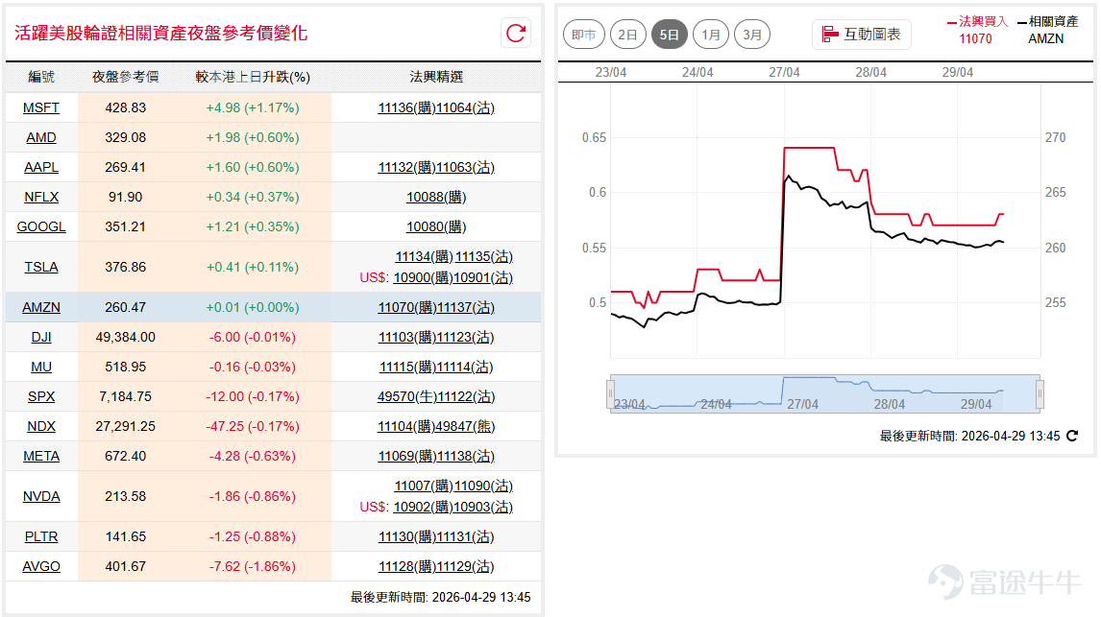Click the 較本港上日升跌(%) column header

coord(253,77)
